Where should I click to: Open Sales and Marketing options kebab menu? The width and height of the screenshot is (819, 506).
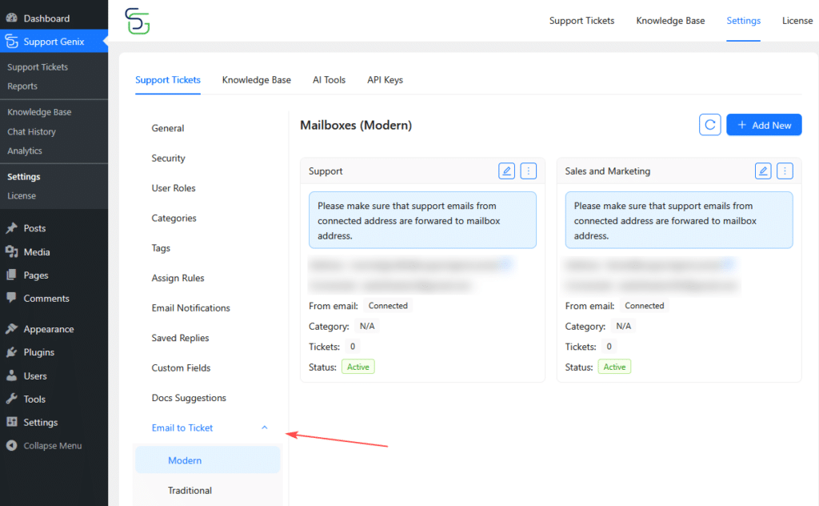(785, 171)
